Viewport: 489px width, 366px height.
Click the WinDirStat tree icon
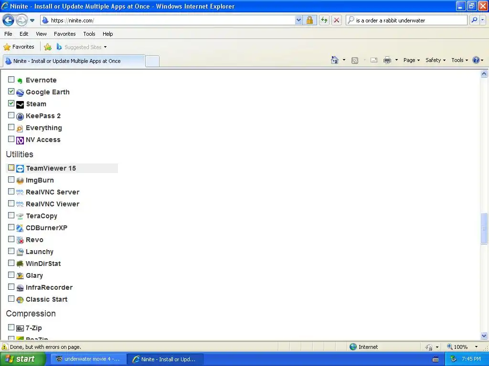(x=20, y=264)
